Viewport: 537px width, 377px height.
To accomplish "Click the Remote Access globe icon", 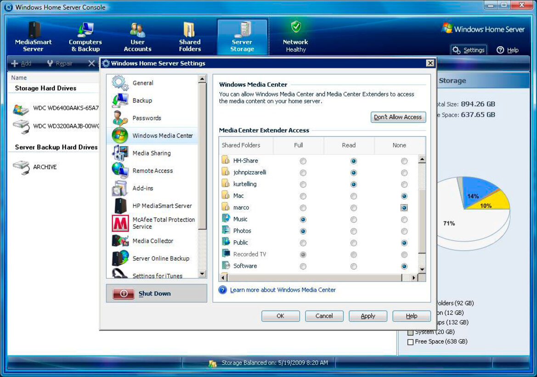I will [x=120, y=170].
